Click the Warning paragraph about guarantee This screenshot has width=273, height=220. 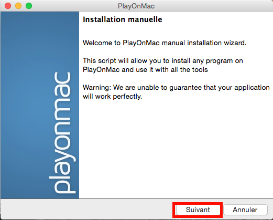(176, 92)
